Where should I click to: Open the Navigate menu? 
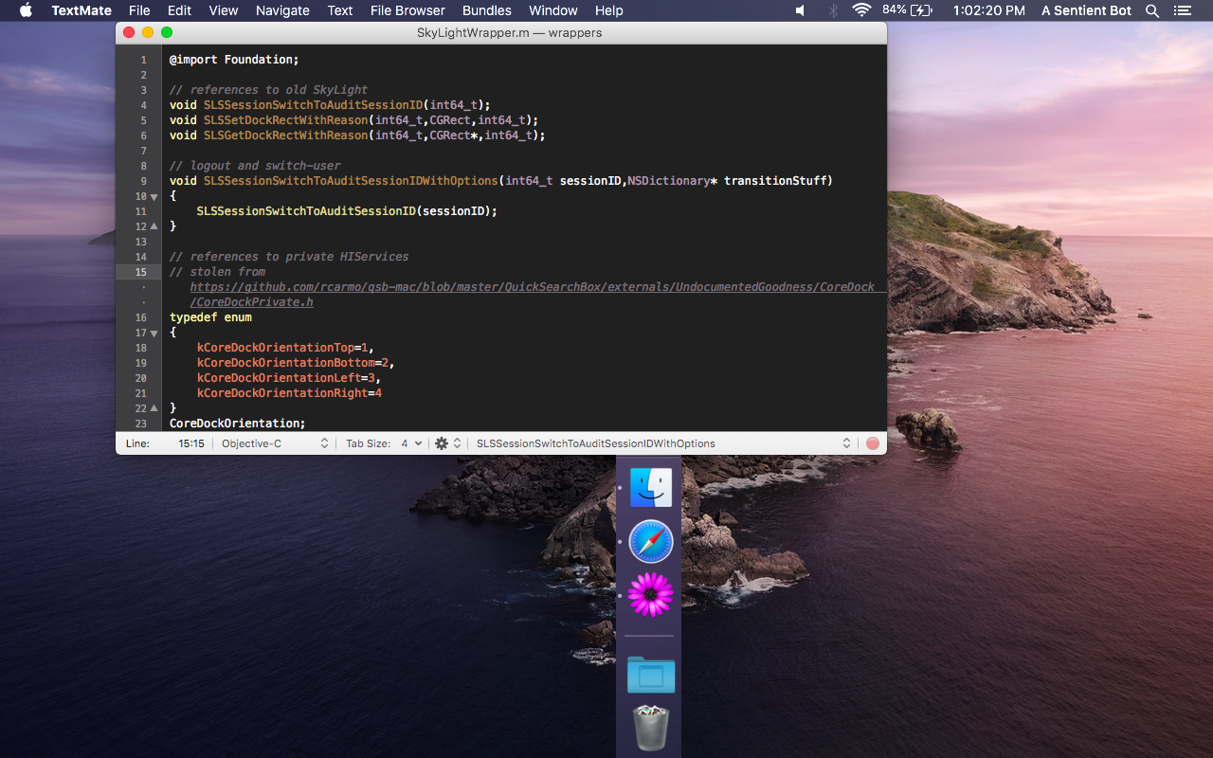[x=282, y=10]
